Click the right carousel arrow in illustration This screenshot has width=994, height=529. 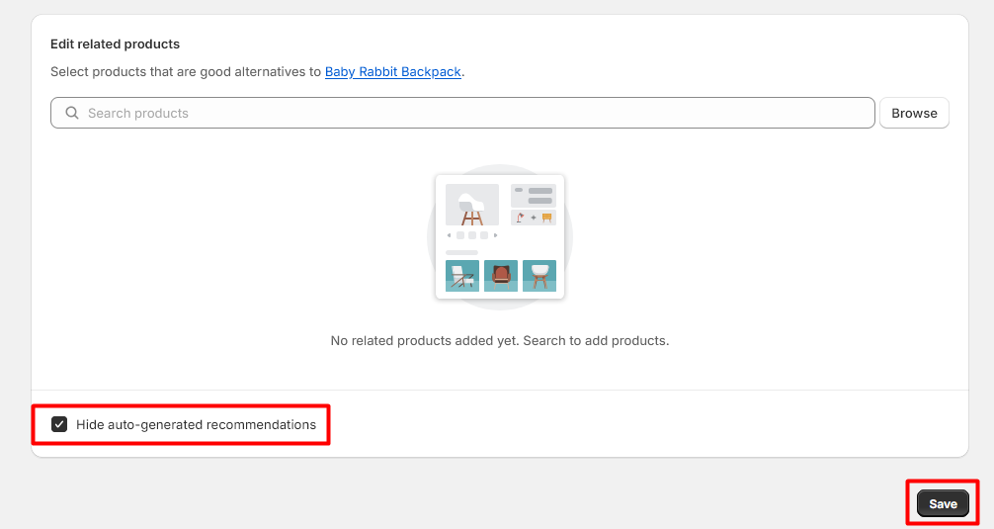tap(495, 235)
